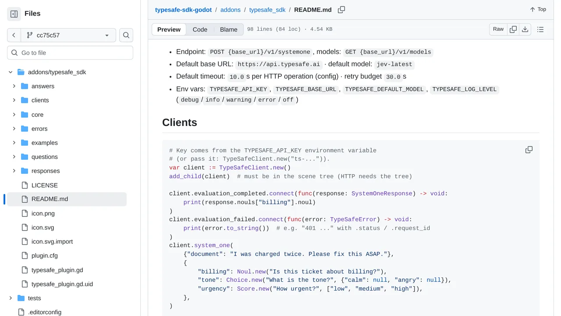Jump to Top of the file
Image resolution: width=561 pixels, height=316 pixels.
(x=538, y=9)
